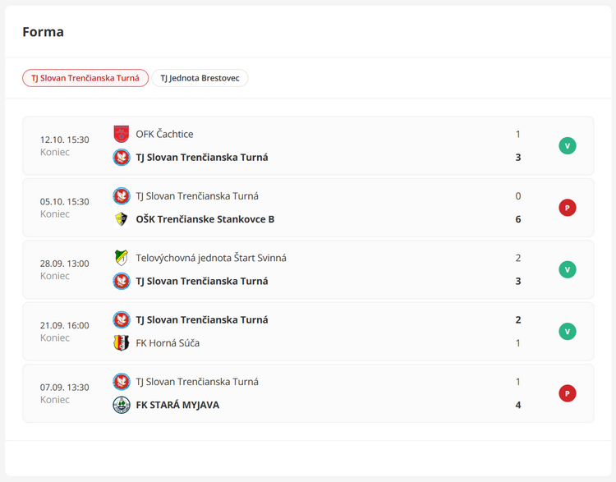Screen dimensions: 616x482
Task: Switch to the TJ Jednota Brestovec tab
Action: pos(200,78)
